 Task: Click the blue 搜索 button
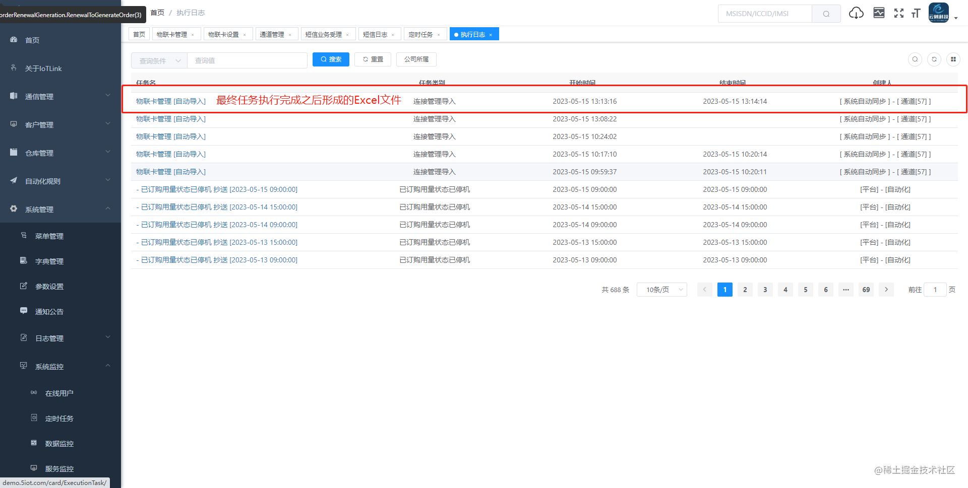pos(331,59)
